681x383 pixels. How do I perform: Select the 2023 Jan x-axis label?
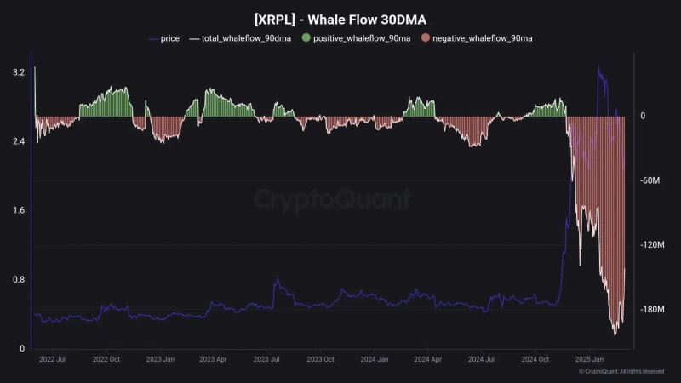click(159, 360)
